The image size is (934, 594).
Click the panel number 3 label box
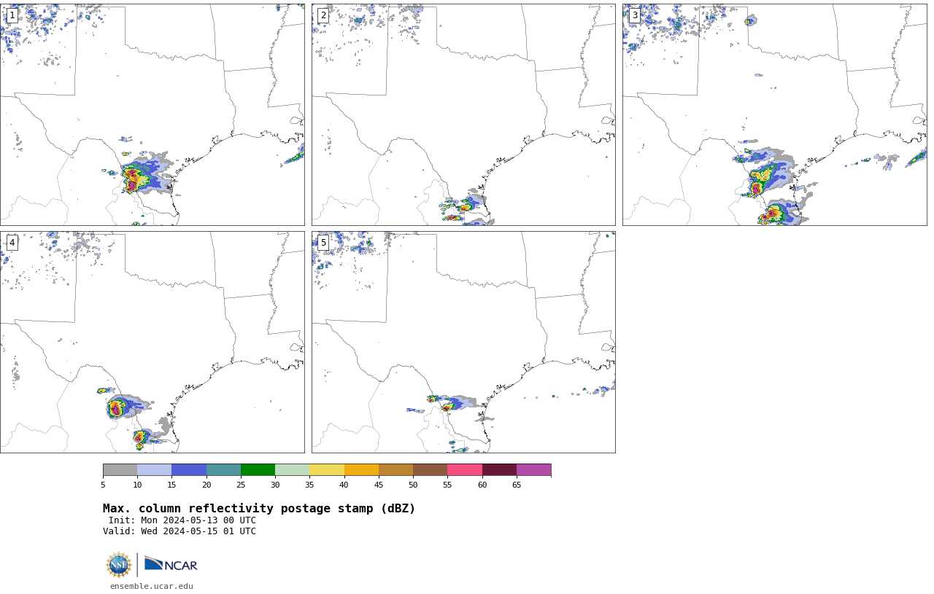tap(634, 15)
